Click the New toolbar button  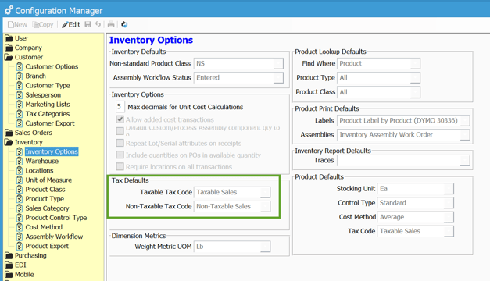pyautogui.click(x=17, y=24)
